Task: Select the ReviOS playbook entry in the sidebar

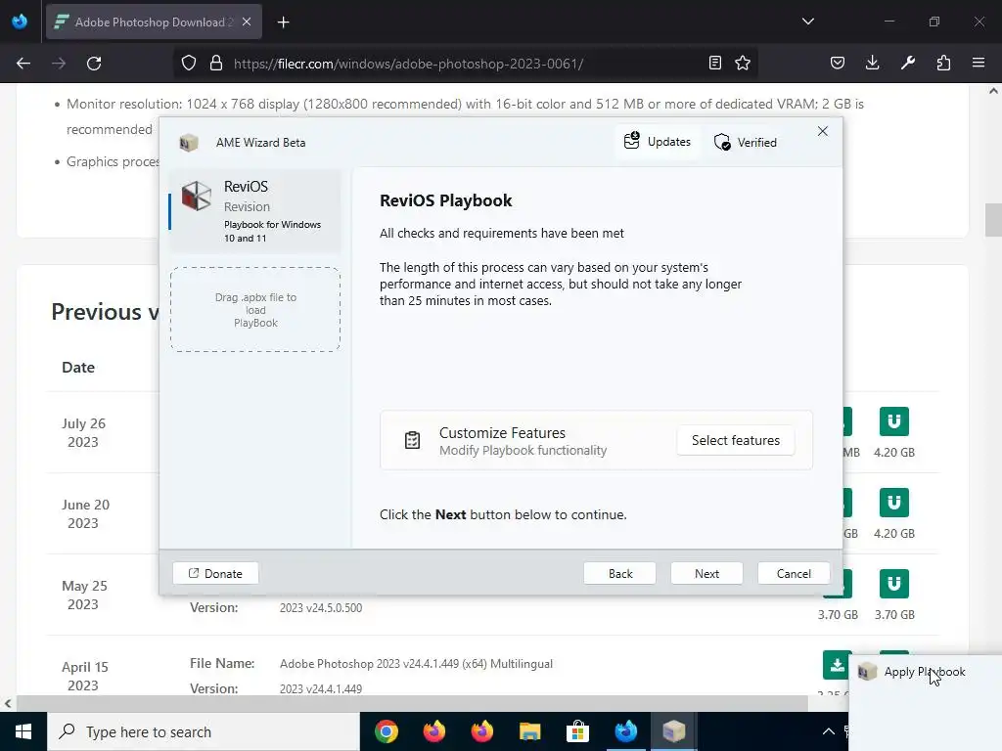Action: click(x=254, y=211)
